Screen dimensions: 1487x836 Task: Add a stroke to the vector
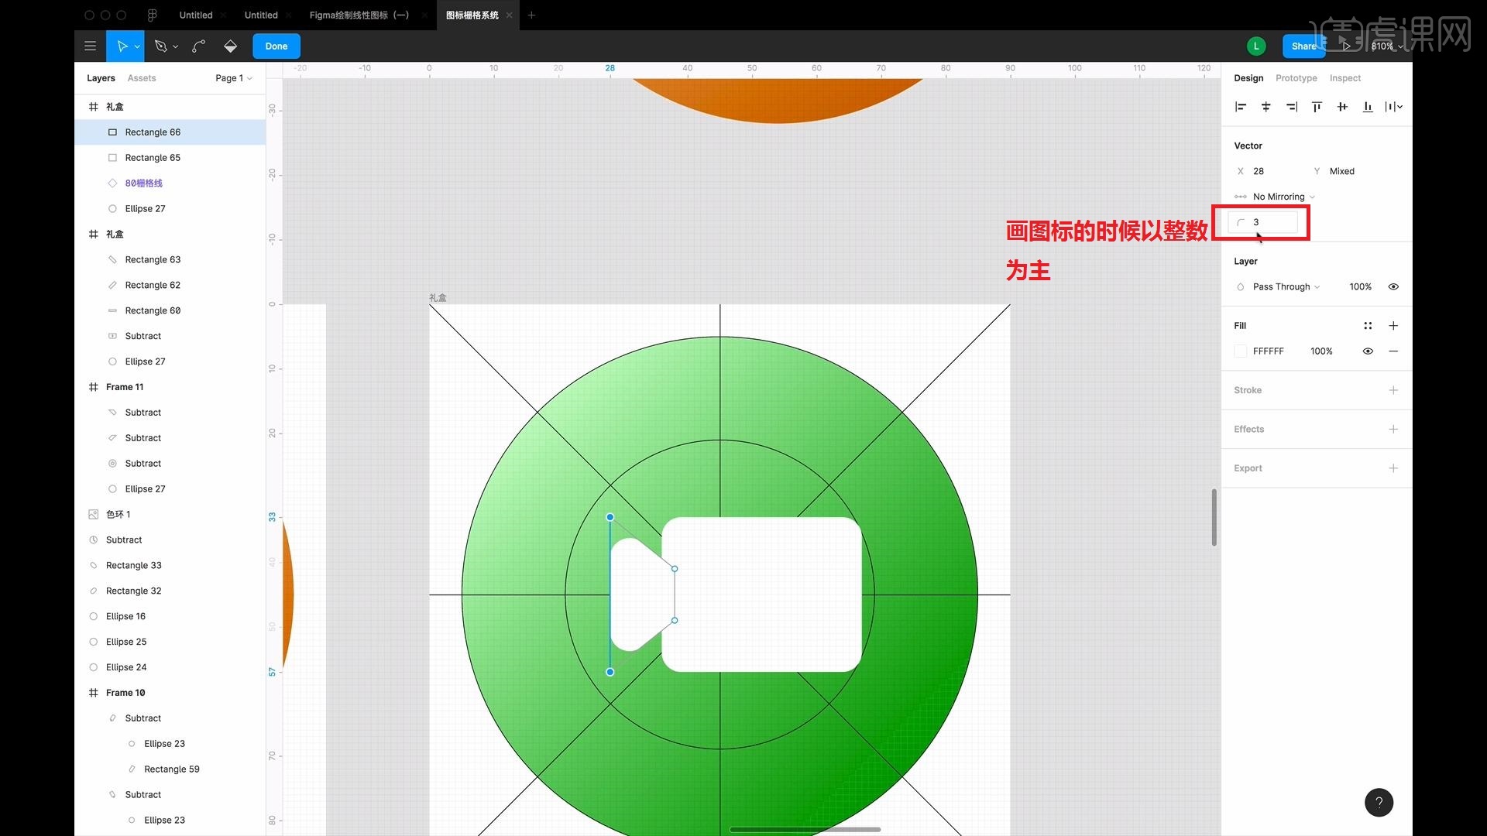click(1393, 390)
